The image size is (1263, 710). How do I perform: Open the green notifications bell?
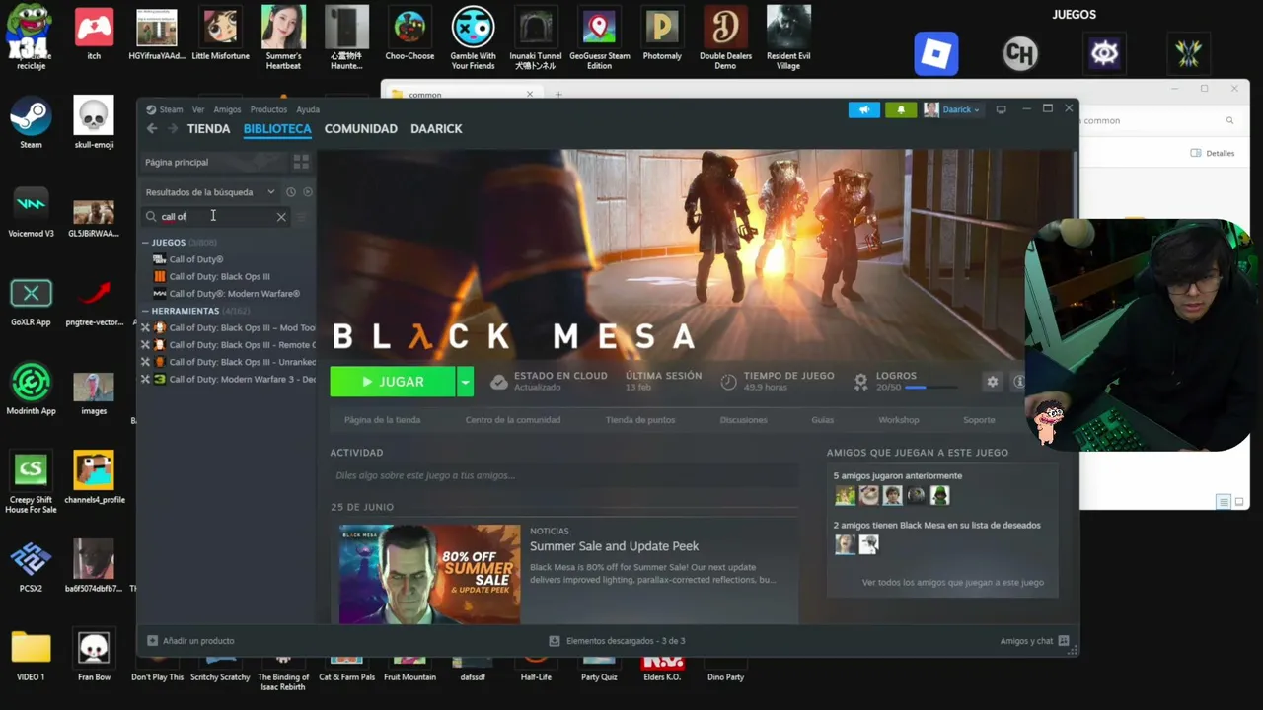click(900, 109)
